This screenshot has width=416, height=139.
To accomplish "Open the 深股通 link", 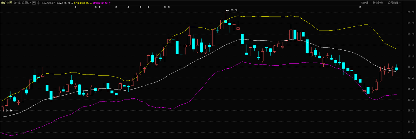I will pyautogui.click(x=365, y=3).
